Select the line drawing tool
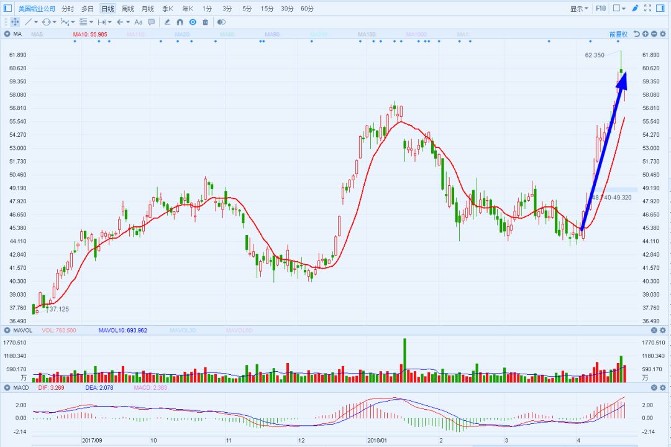 (x=28, y=22)
